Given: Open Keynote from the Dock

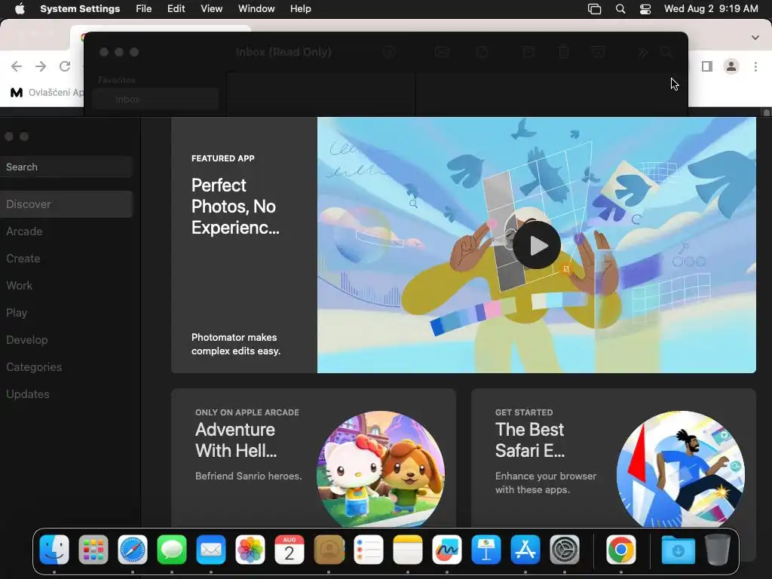Looking at the screenshot, I should pos(486,550).
